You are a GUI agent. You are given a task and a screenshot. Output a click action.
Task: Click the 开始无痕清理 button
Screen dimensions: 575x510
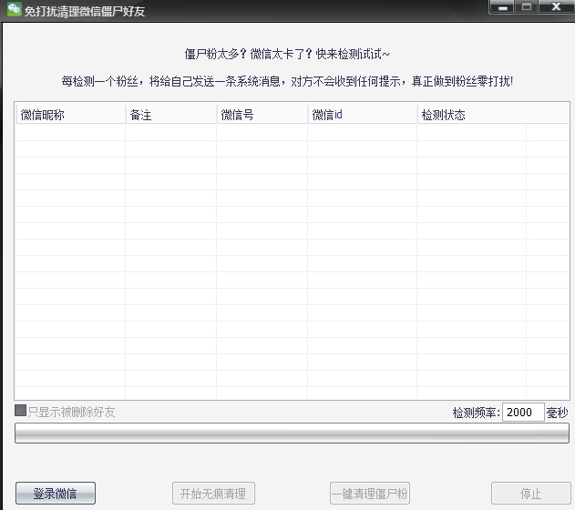point(213,493)
